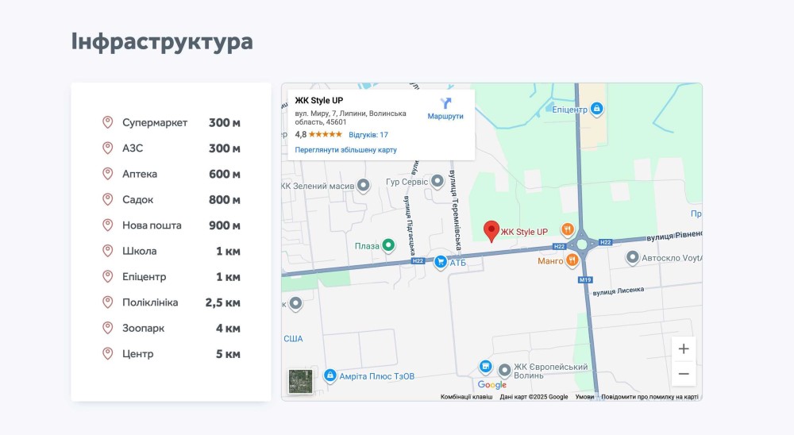Click the Манго restaurant marker
The height and width of the screenshot is (435, 794).
pyautogui.click(x=572, y=260)
